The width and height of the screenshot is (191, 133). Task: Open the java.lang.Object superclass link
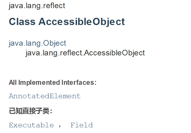(x=38, y=43)
